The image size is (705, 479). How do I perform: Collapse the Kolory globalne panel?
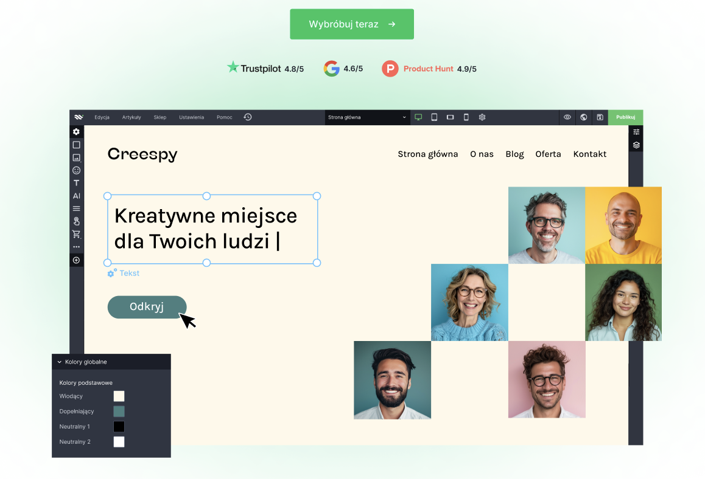(x=58, y=362)
